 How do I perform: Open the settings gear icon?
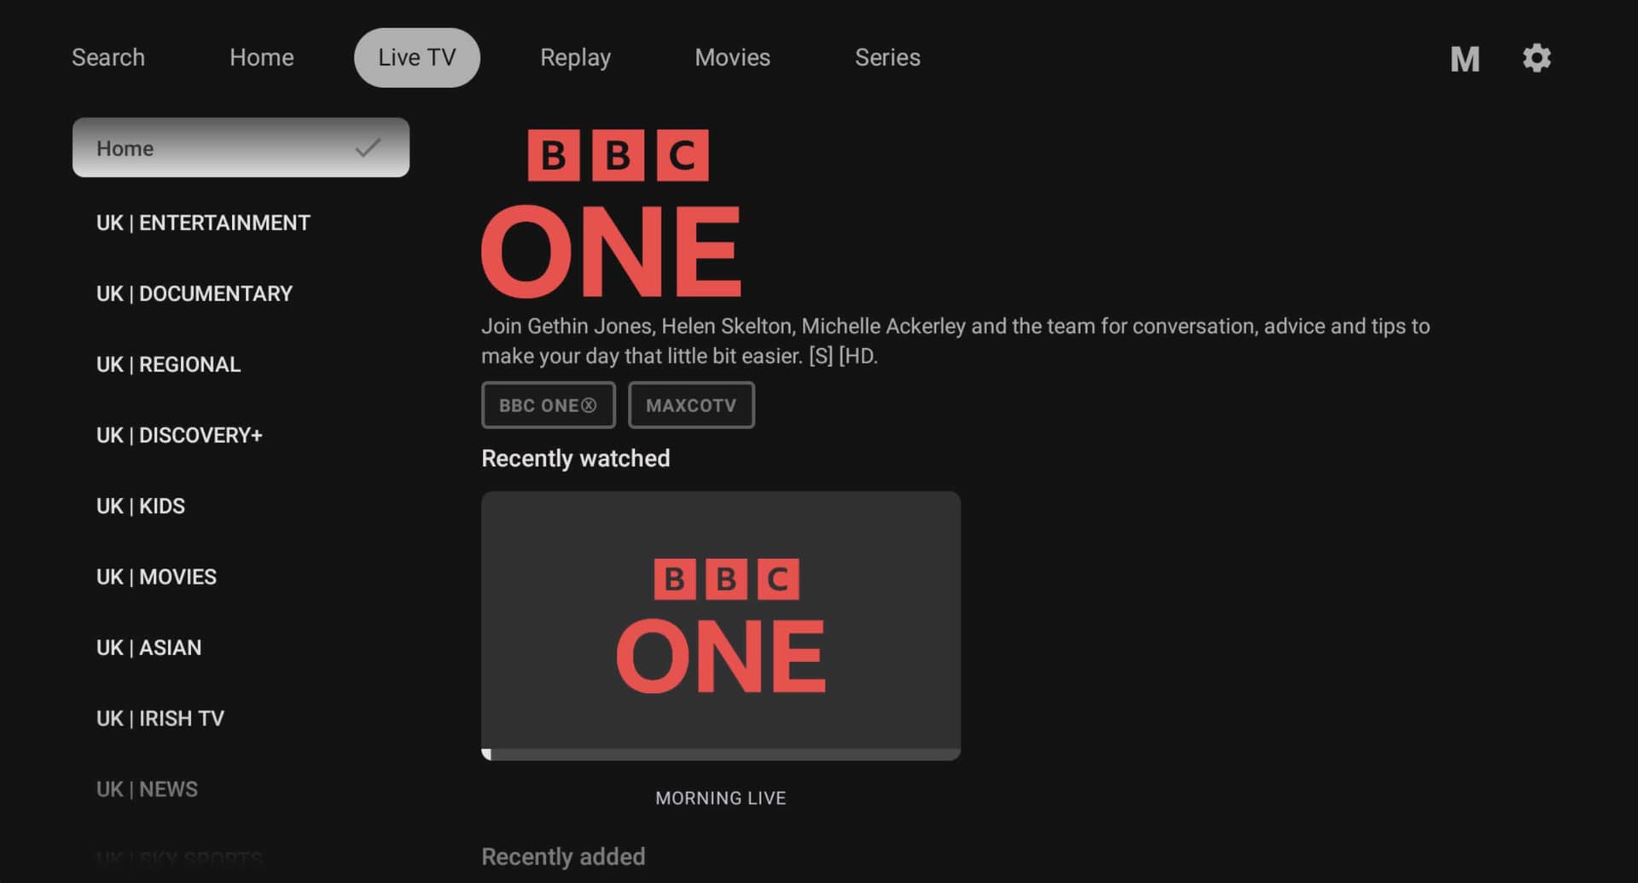[x=1536, y=57]
